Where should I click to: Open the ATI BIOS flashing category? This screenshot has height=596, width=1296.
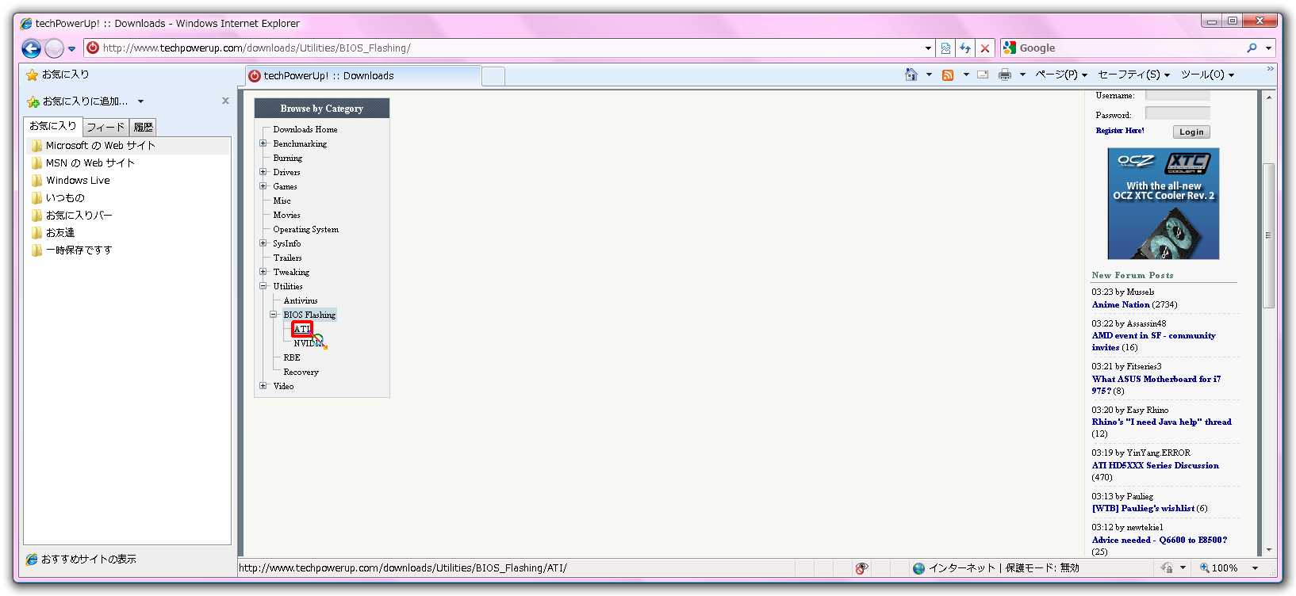pyautogui.click(x=302, y=329)
